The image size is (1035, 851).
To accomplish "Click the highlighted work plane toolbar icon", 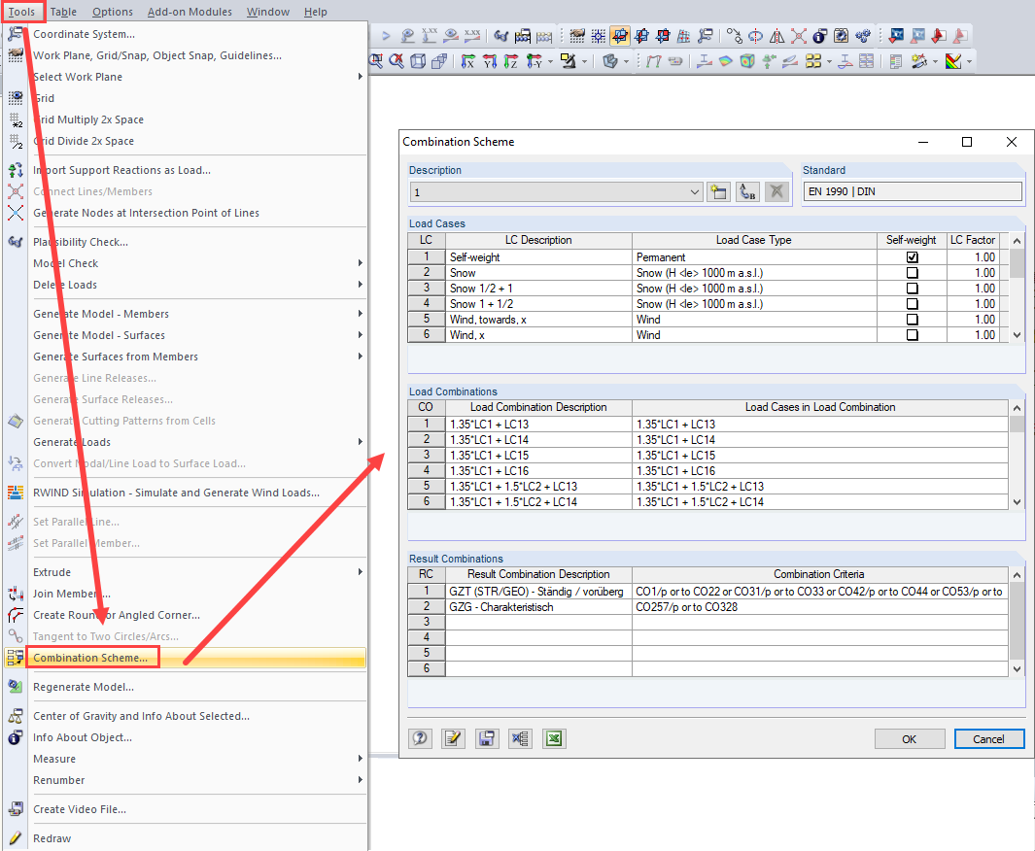I will 620,36.
